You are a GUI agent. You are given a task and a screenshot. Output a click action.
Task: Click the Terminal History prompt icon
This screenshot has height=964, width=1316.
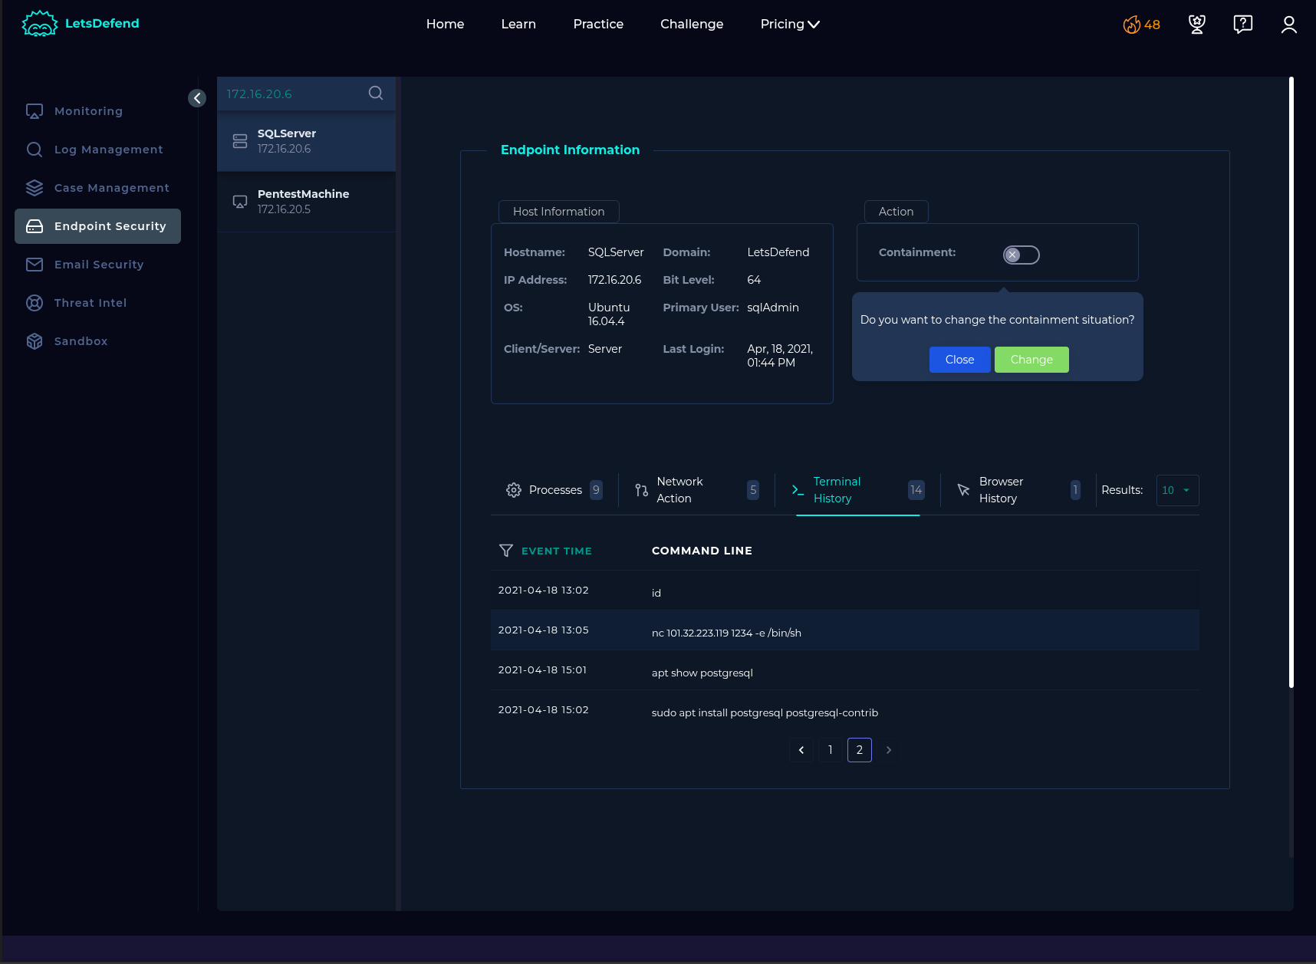(798, 490)
